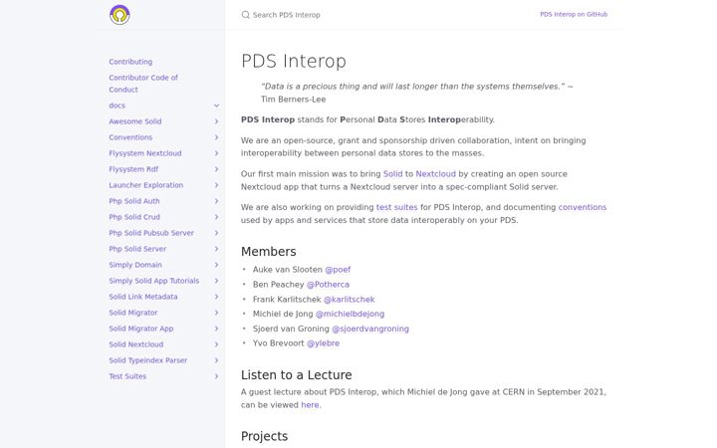717x448 pixels.
Task: Follow the conventions inline link
Action: click(x=583, y=207)
